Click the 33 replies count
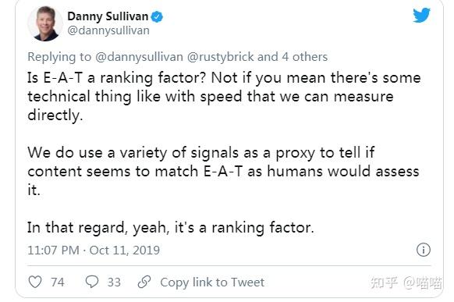Image resolution: width=454 pixels, height=302 pixels. 114,282
